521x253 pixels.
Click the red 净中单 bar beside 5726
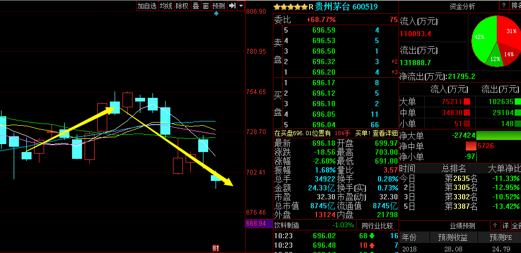pyautogui.click(x=471, y=146)
